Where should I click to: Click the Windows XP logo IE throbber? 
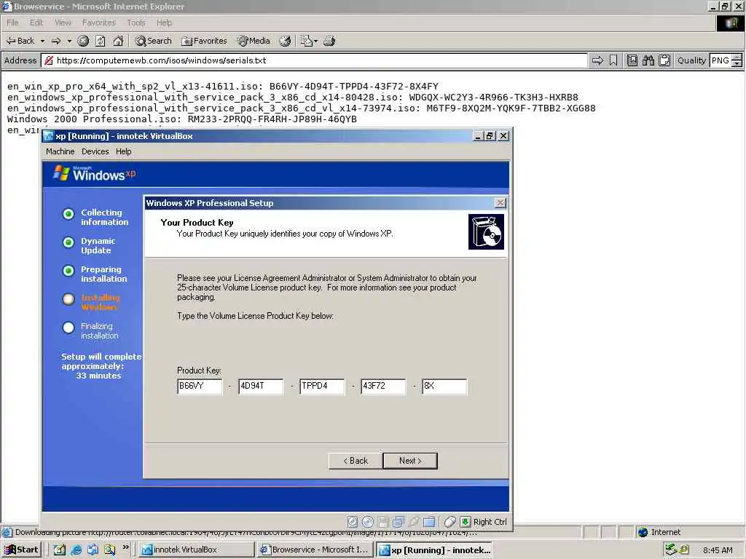730,23
